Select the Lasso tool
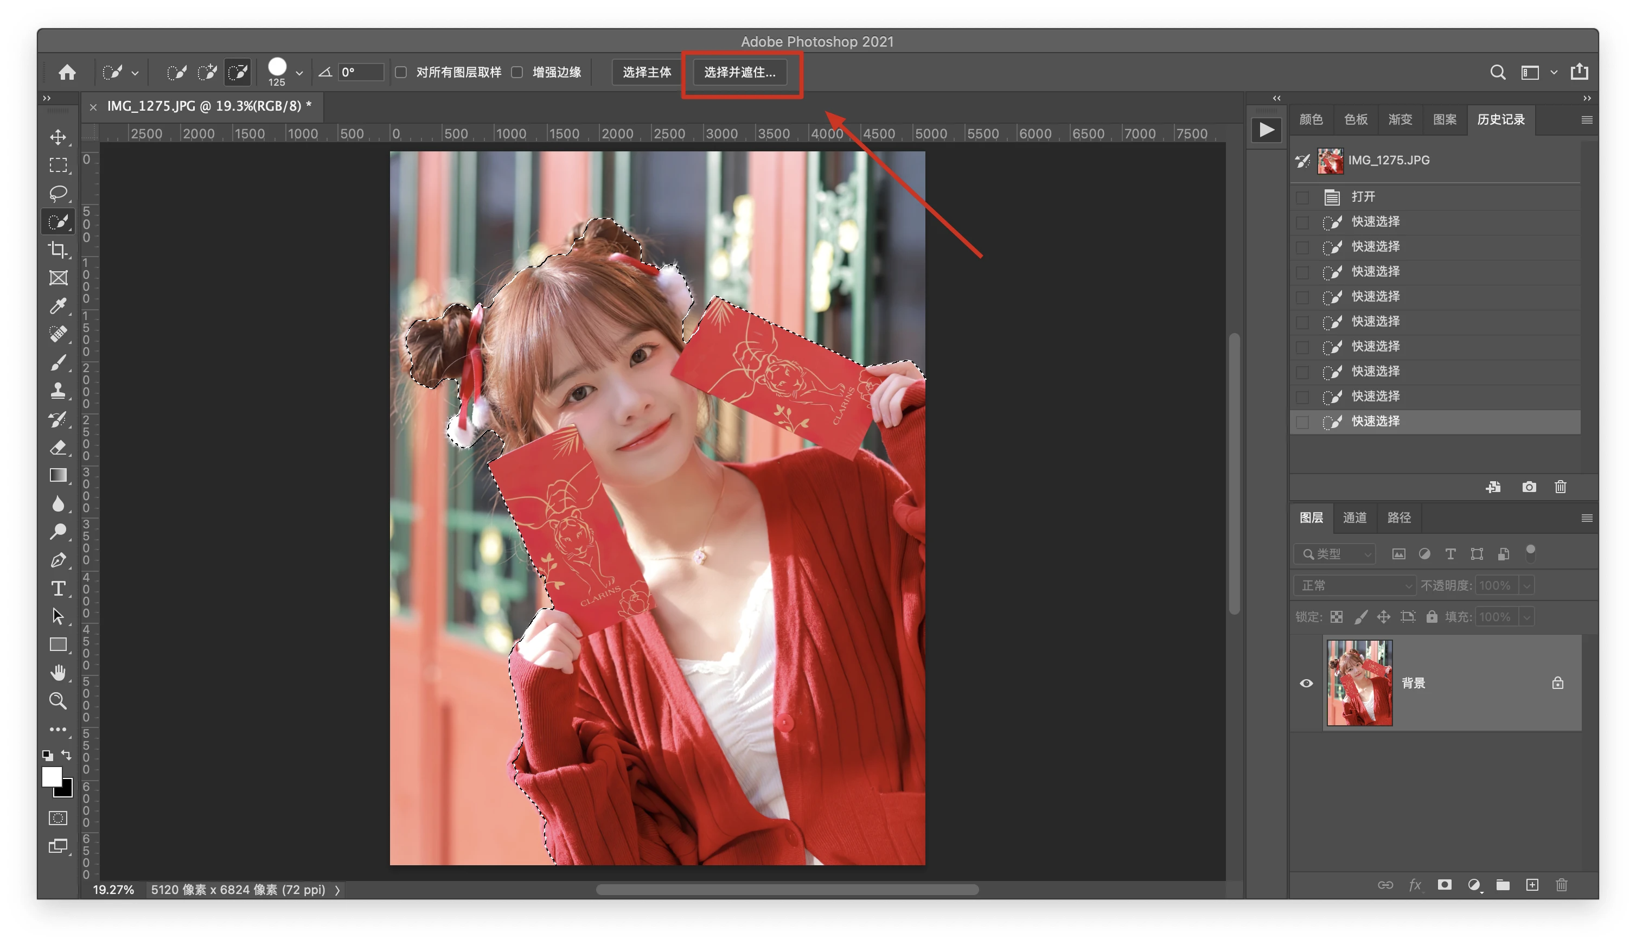The image size is (1636, 945). point(59,194)
